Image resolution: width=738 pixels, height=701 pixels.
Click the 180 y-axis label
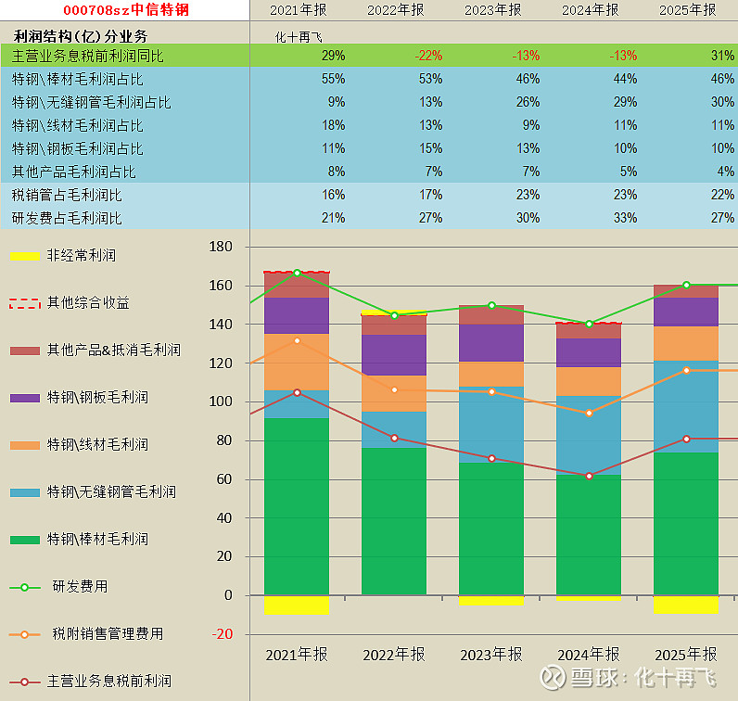point(221,247)
